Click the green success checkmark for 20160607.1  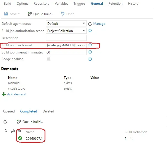pos(20,138)
